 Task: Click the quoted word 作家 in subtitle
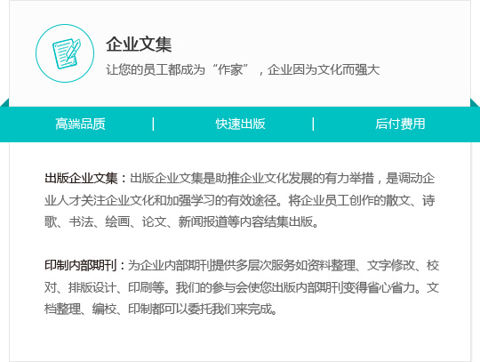230,70
